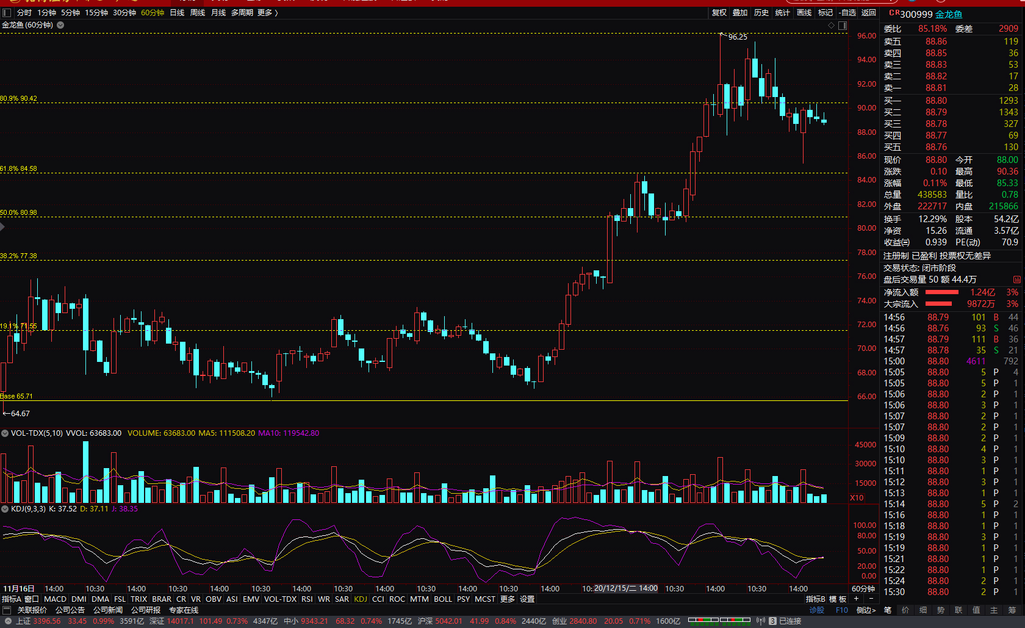Image resolution: width=1025 pixels, height=628 pixels.
Task: Select the BOLL indicator
Action: pos(443,599)
